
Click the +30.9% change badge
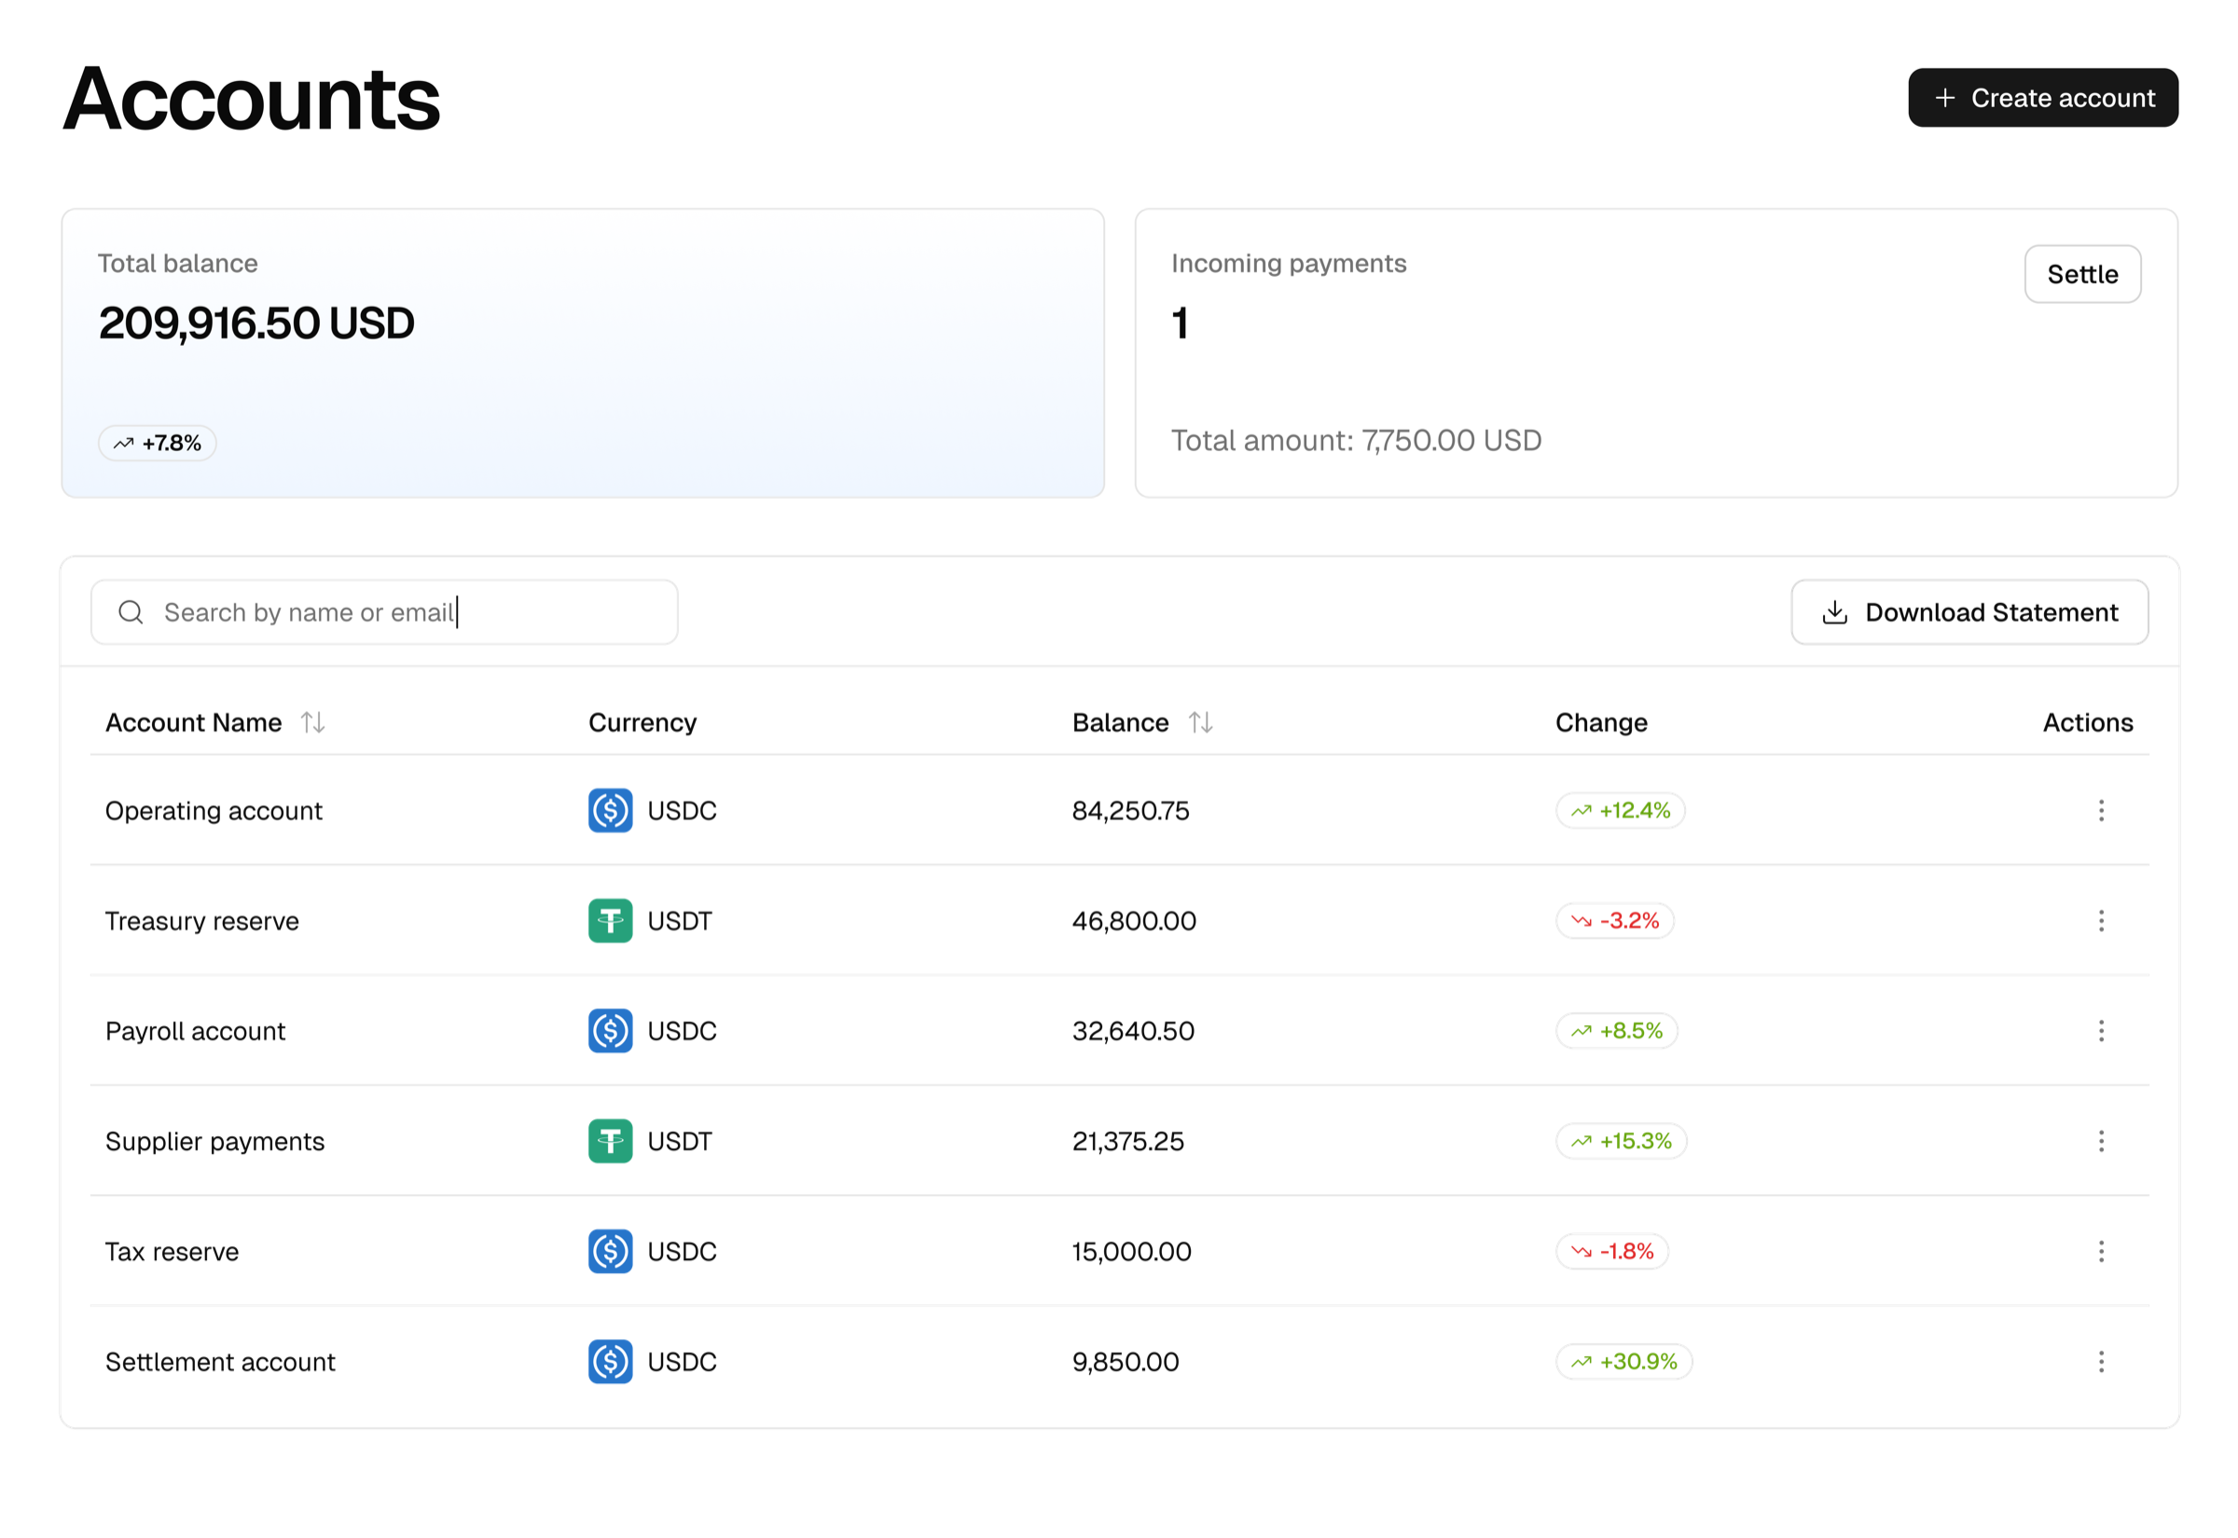pos(1624,1361)
